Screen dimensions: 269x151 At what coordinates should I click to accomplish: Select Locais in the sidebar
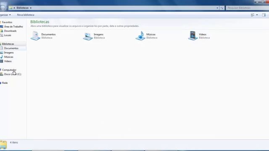(x=8, y=35)
